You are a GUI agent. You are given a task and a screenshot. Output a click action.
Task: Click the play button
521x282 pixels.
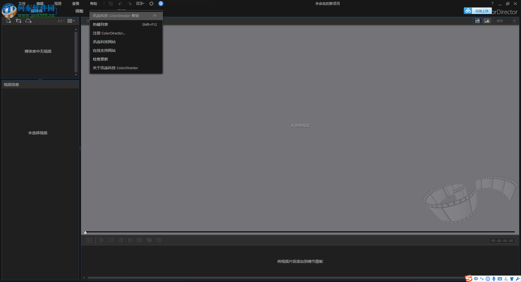coord(102,240)
